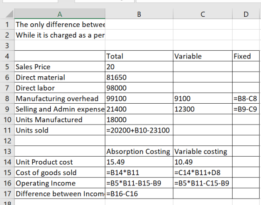
Task: Click the formula cell '=20200+B10-23100'
Action: click(139, 130)
